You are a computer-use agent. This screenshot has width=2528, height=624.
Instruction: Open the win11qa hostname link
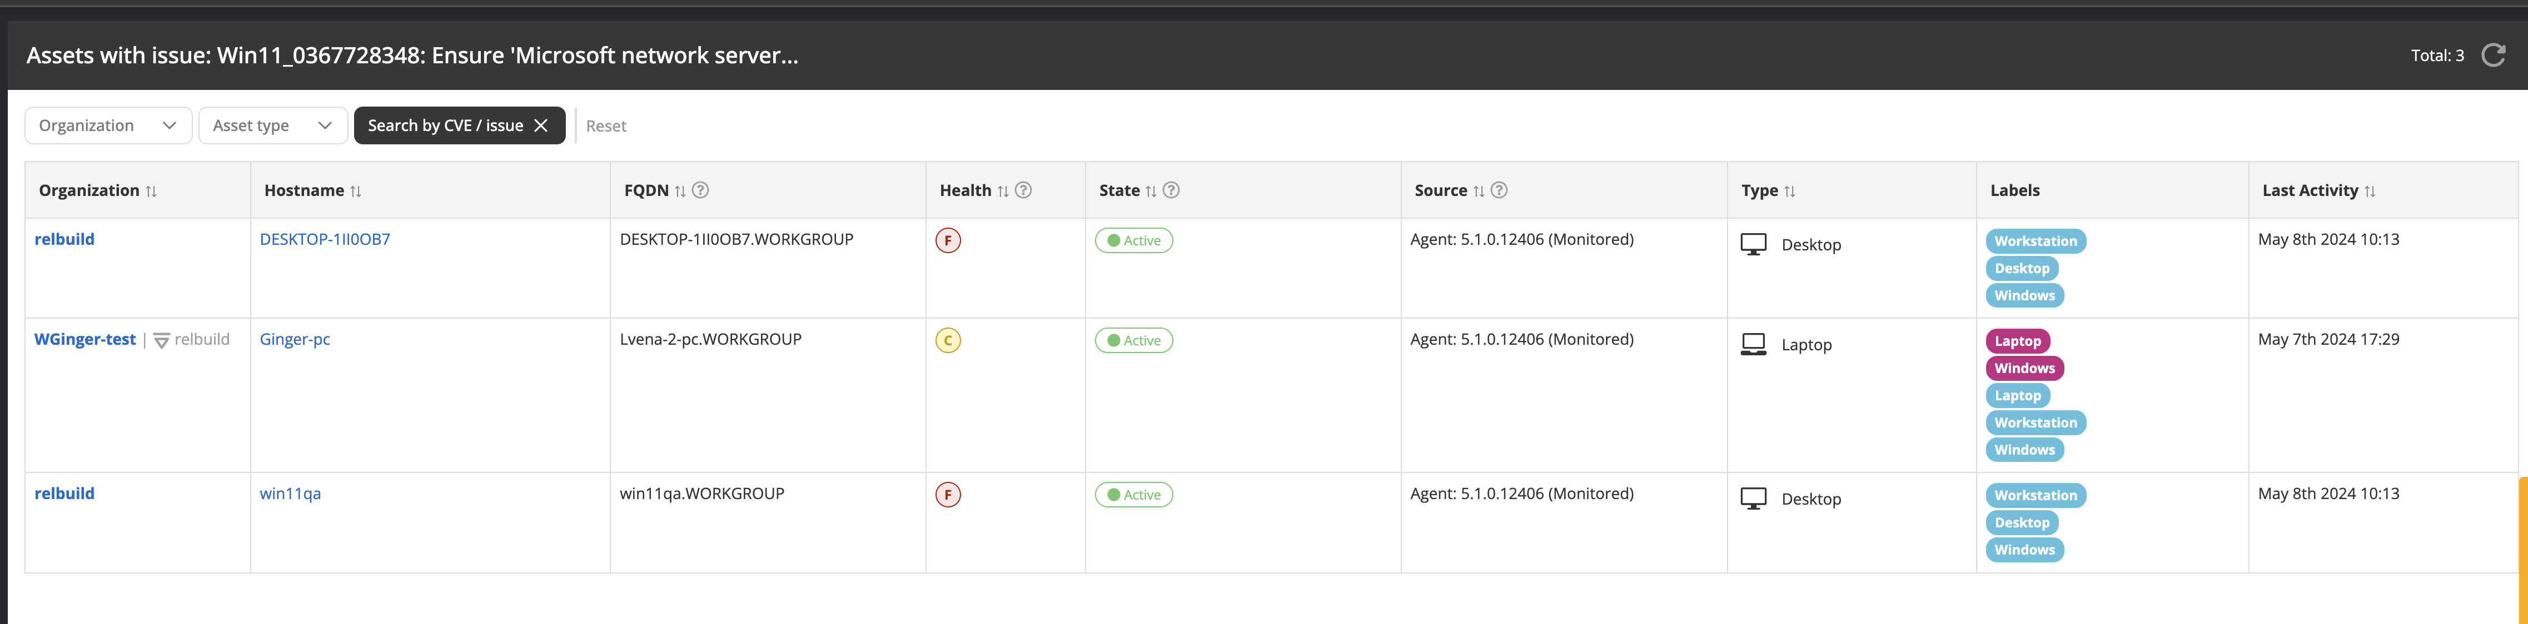coord(291,494)
